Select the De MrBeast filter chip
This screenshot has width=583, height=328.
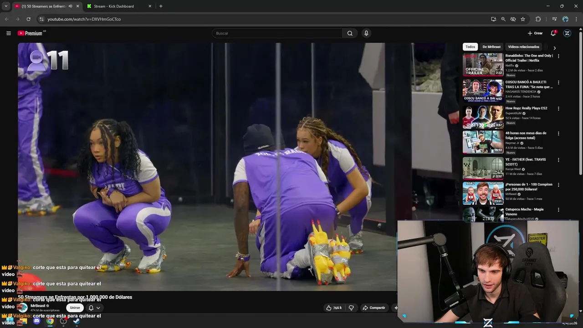tap(491, 47)
